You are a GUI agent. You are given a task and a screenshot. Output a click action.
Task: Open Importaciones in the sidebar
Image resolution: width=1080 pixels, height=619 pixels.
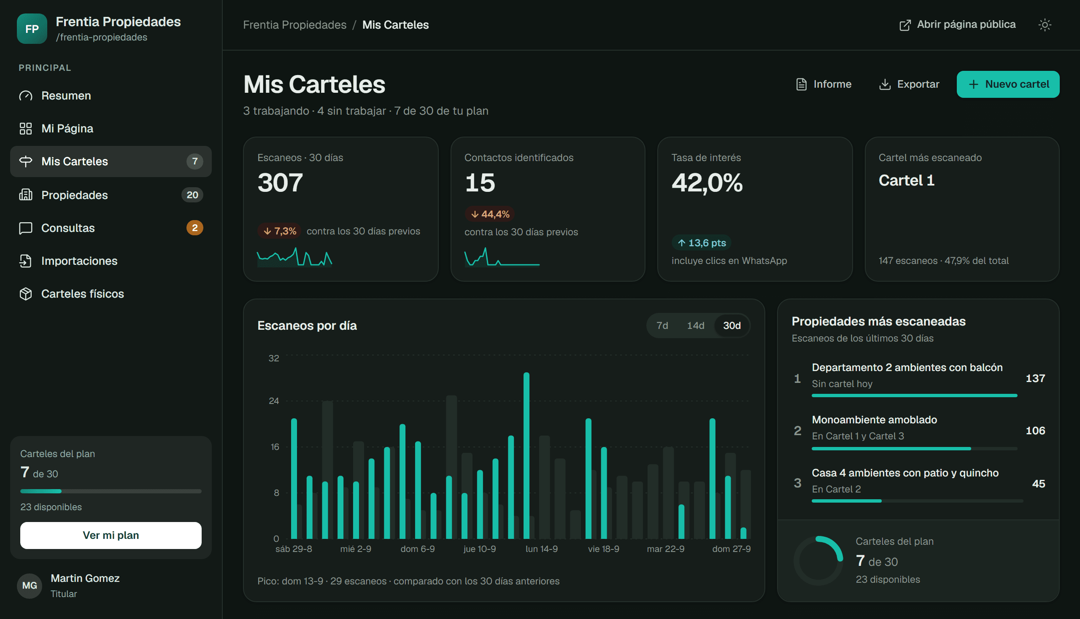pyautogui.click(x=111, y=261)
